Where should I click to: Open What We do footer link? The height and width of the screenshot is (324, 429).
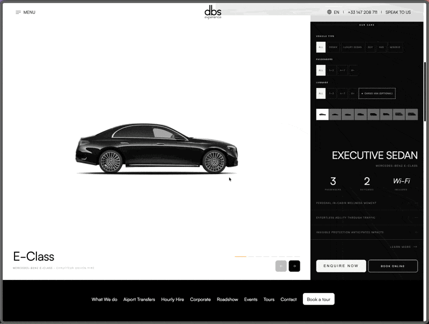coord(104,299)
